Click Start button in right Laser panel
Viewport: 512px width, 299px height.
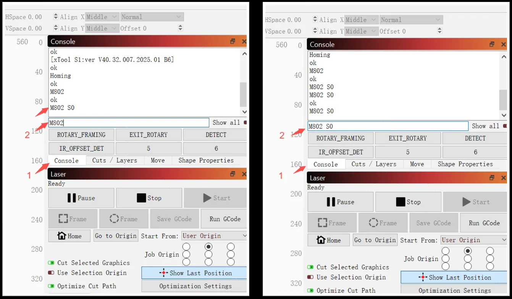[475, 202]
